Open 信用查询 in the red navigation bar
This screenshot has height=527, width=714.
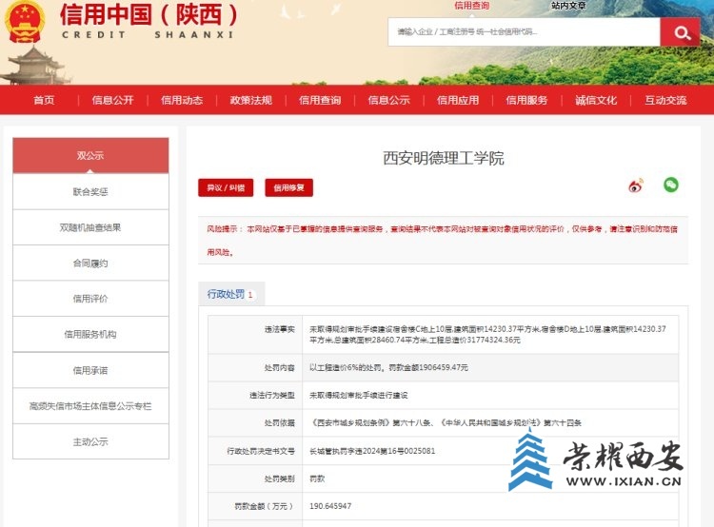320,100
